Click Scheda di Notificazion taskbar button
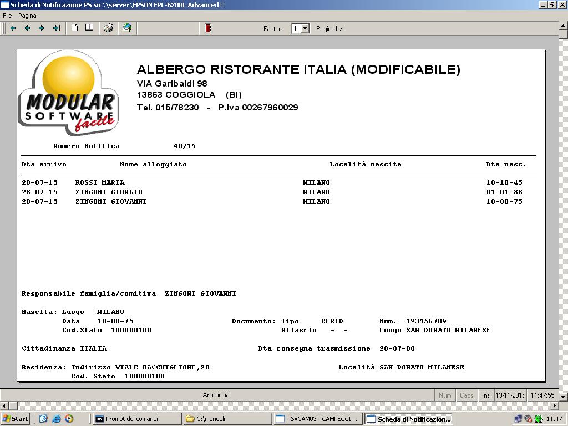This screenshot has height=426, width=568. (x=409, y=419)
